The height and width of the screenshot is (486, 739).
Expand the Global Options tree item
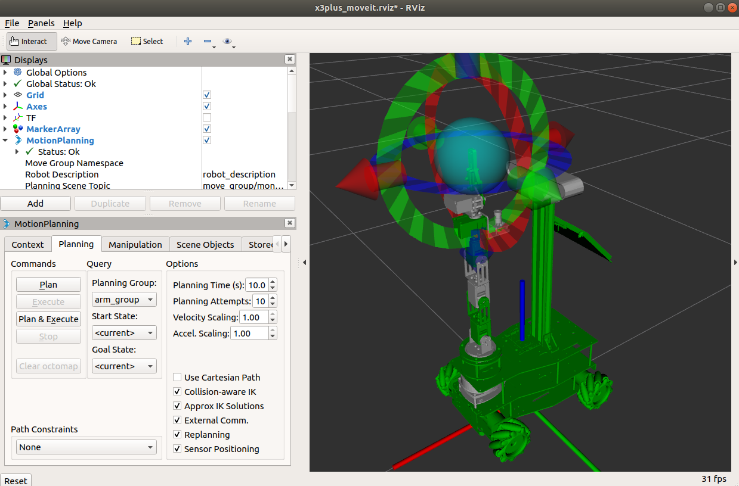coord(5,73)
